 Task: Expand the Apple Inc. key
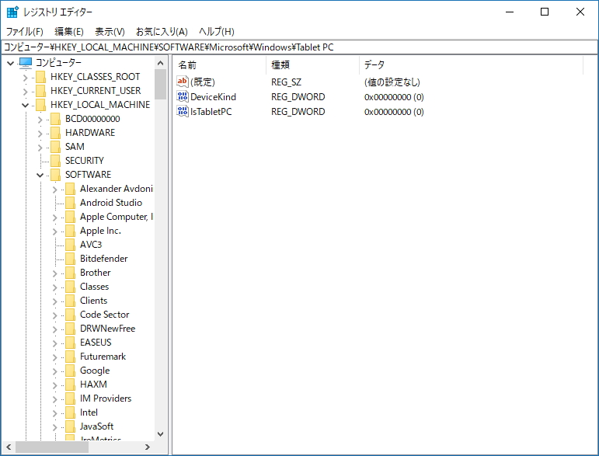54,231
